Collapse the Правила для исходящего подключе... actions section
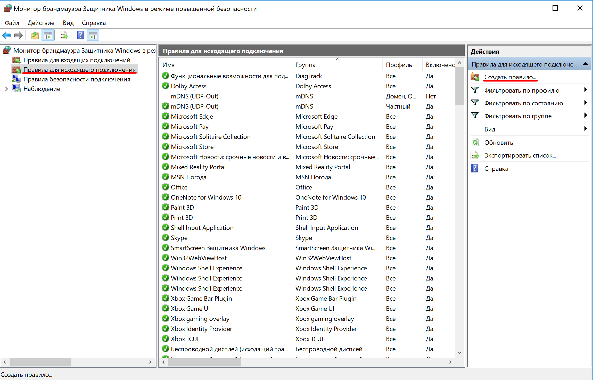The image size is (593, 380). point(585,64)
